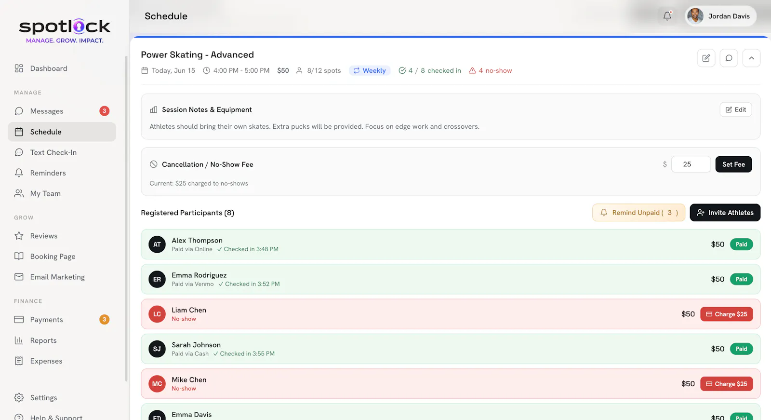Click 'Today, Jun 15' date text
Viewport: 771px width, 420px height.
173,70
